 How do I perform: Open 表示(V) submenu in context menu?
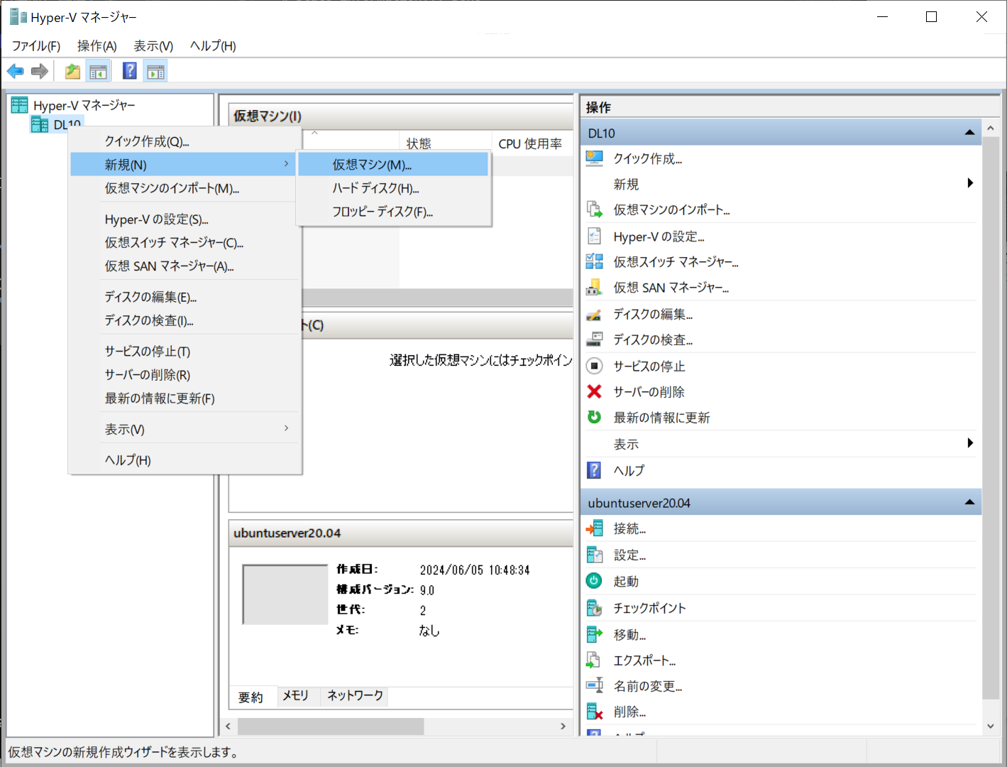click(185, 429)
